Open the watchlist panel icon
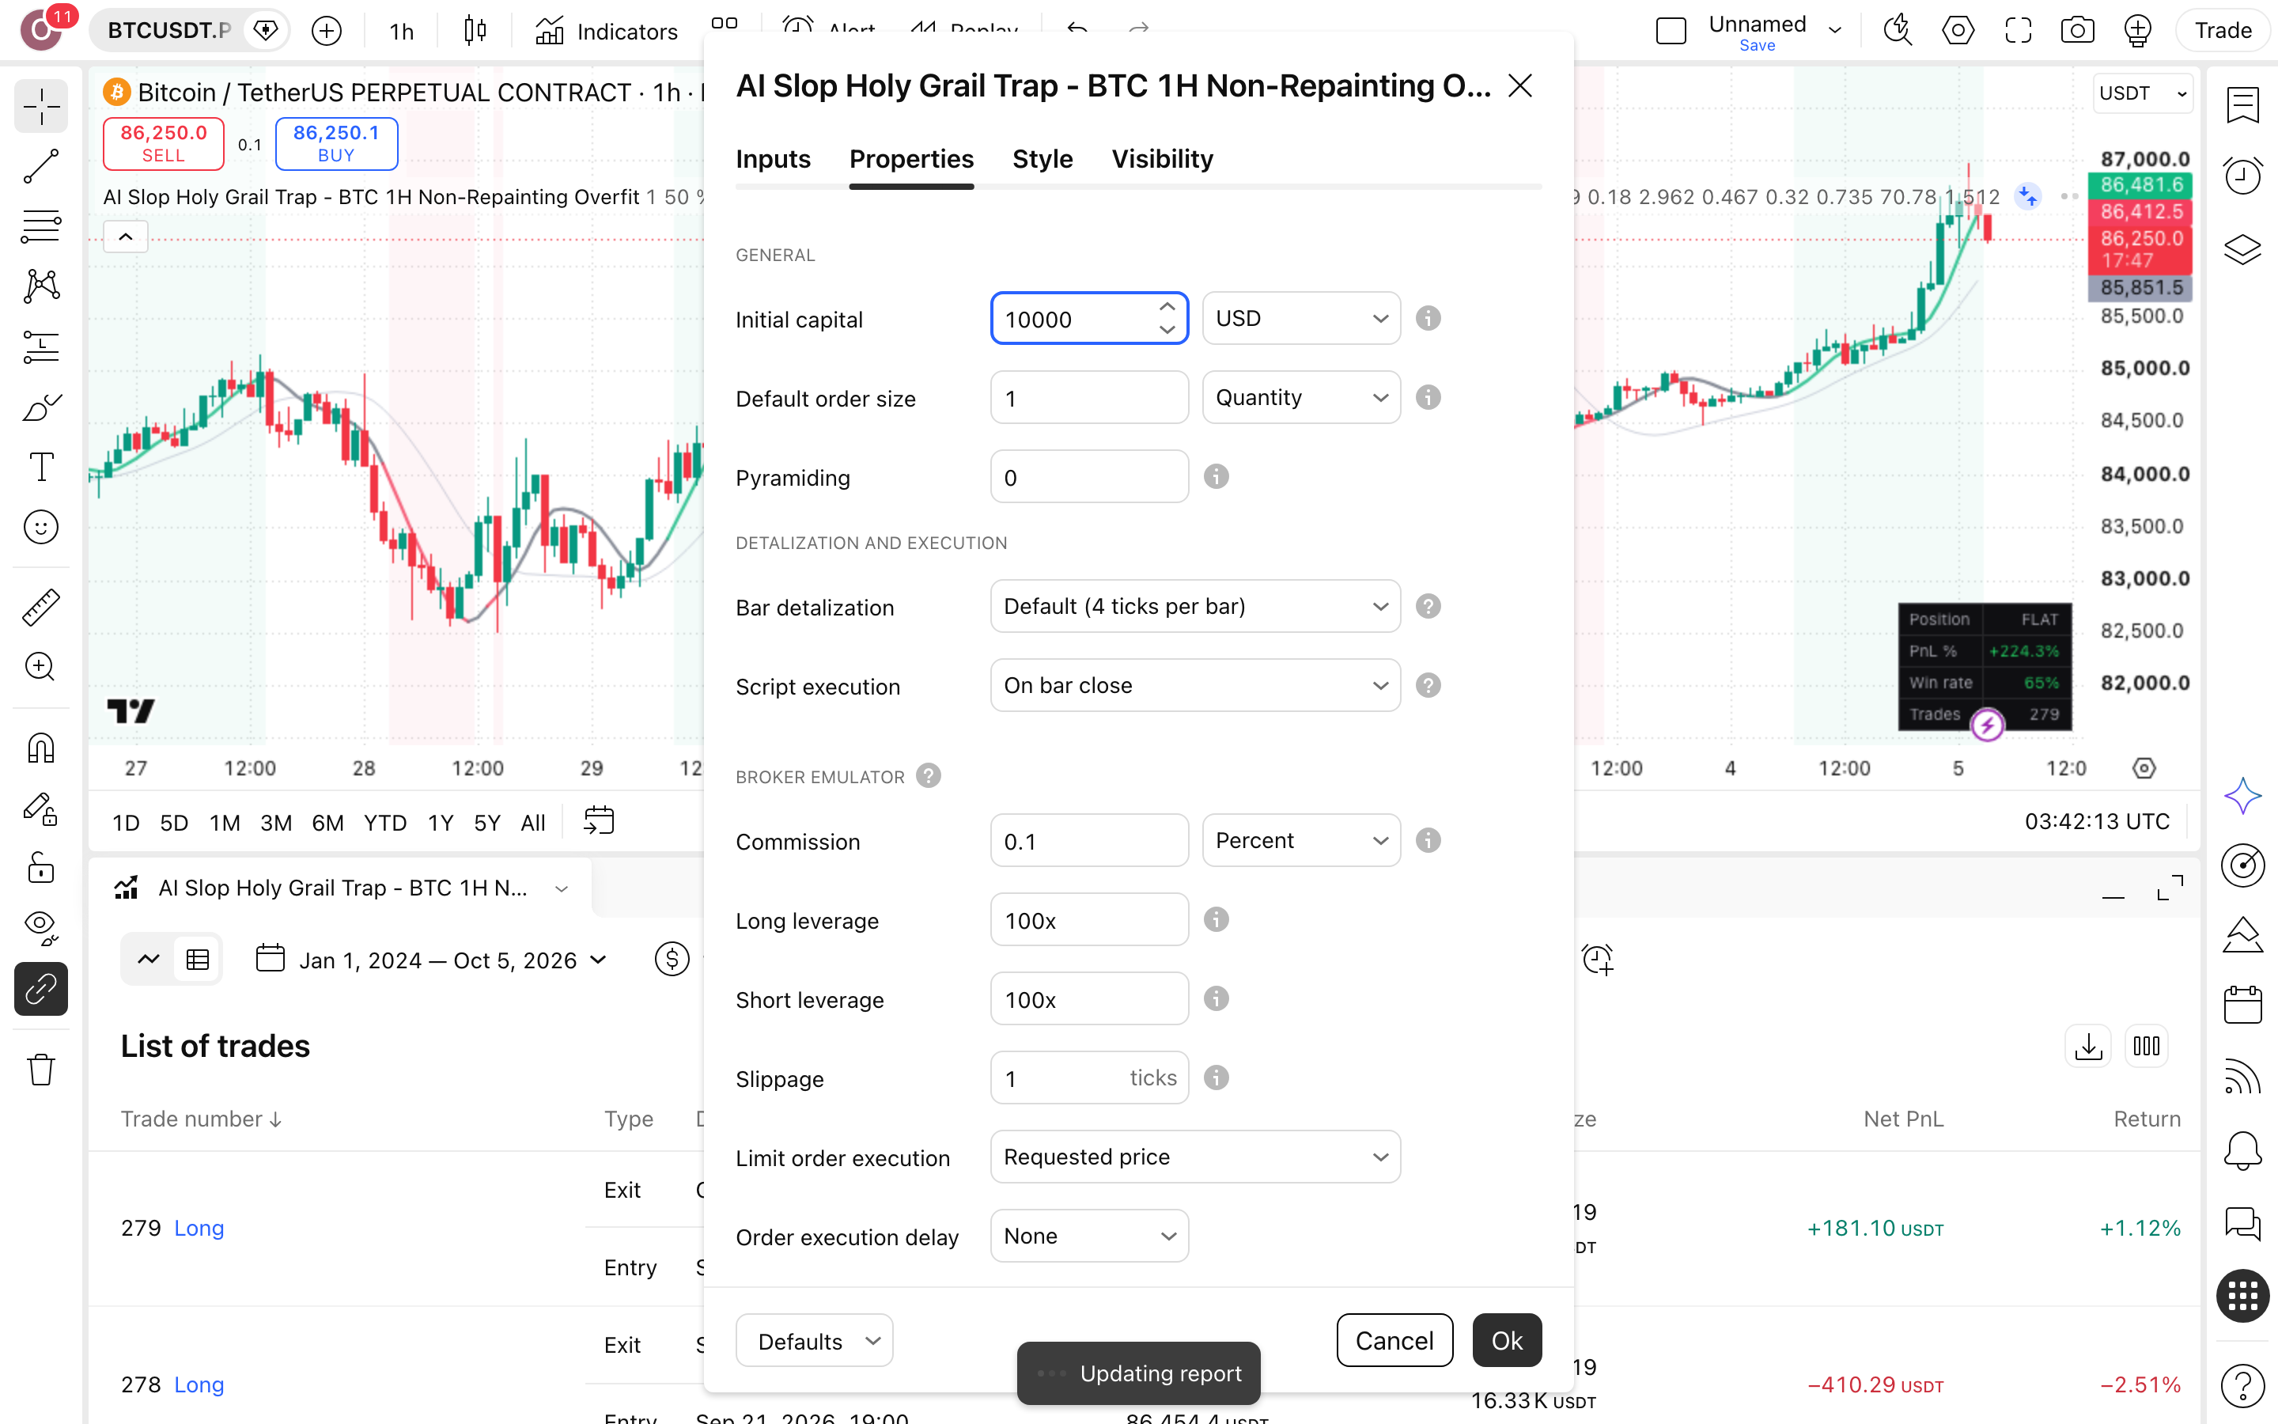The width and height of the screenshot is (2278, 1424). tap(2242, 104)
